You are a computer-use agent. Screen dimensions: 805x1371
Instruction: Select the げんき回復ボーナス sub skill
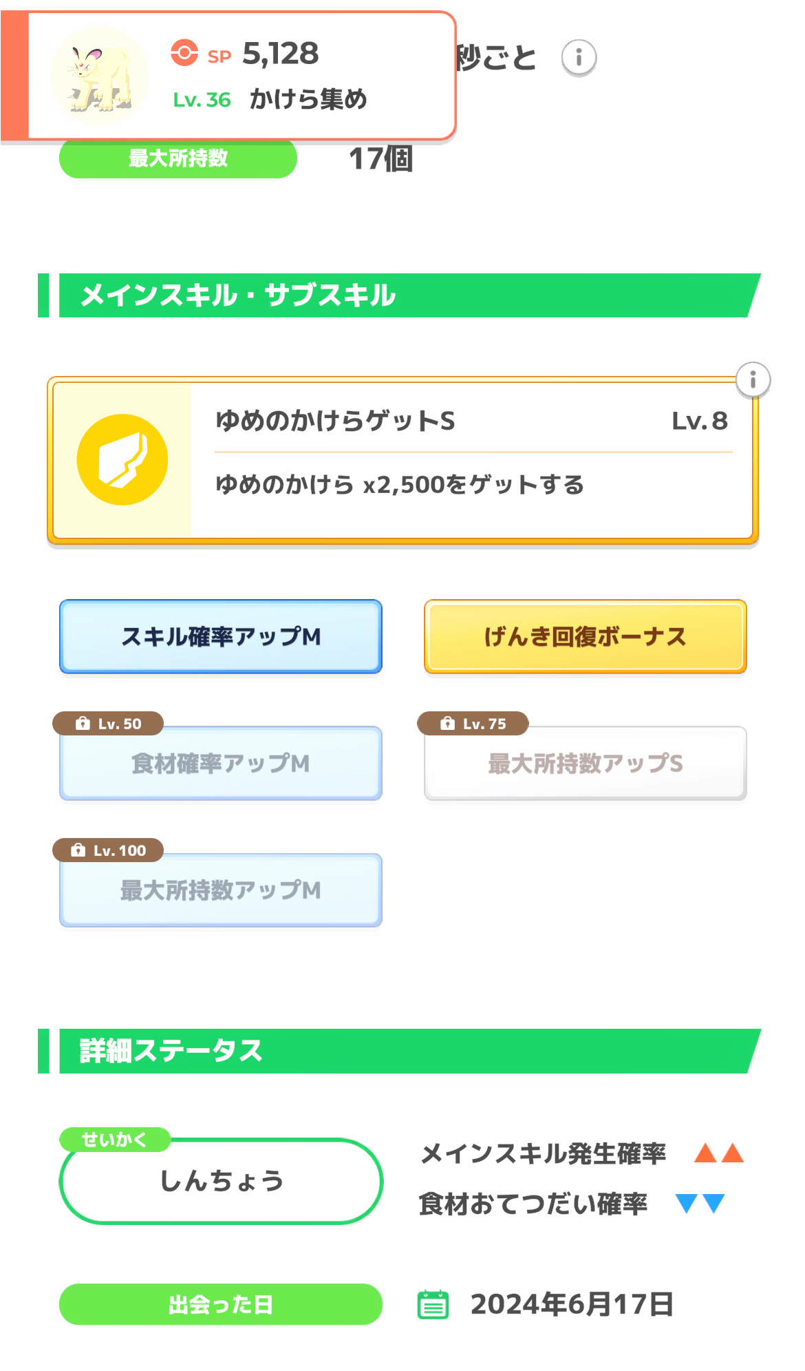(585, 636)
